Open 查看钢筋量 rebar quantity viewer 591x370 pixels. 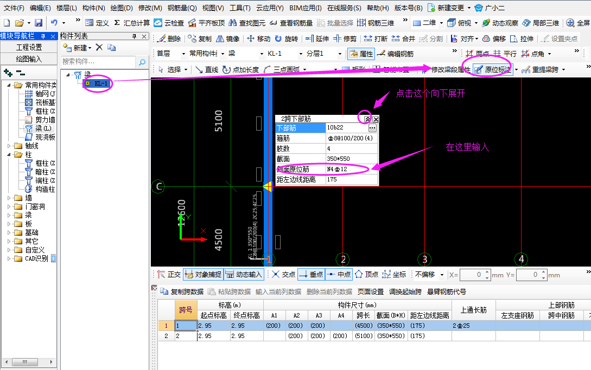(x=291, y=23)
